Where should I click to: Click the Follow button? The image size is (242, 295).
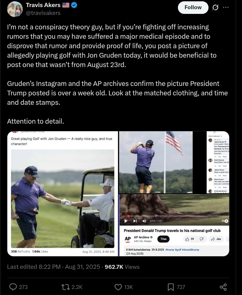pyautogui.click(x=193, y=7)
